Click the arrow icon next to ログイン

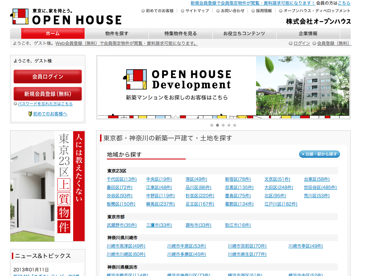291,43
